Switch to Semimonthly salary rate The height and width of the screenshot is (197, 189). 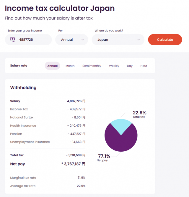(92, 66)
